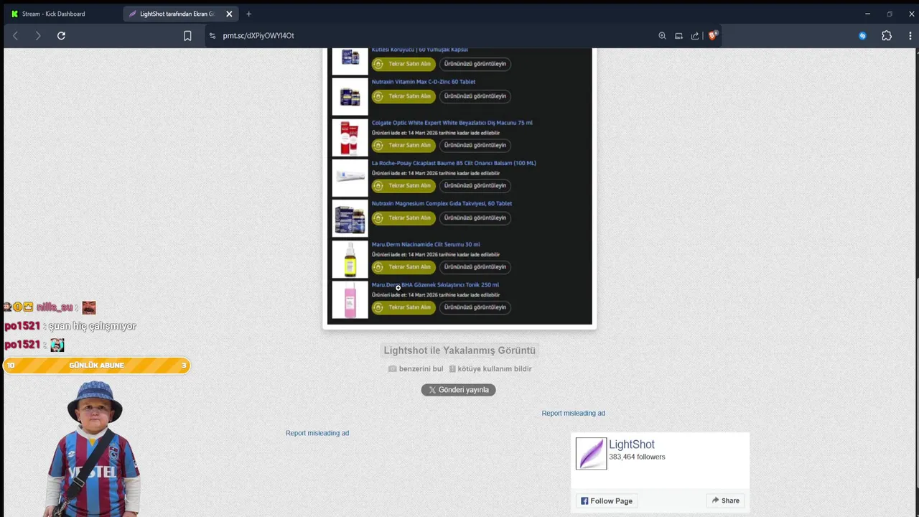Click the Nutraxin Magnesium Complex thumbnail

point(350,218)
